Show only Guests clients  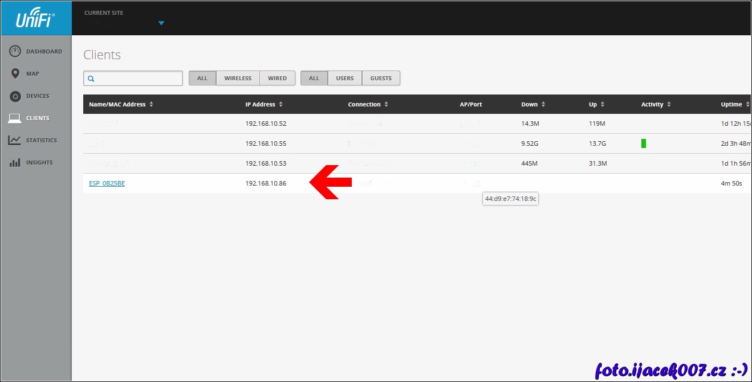381,79
